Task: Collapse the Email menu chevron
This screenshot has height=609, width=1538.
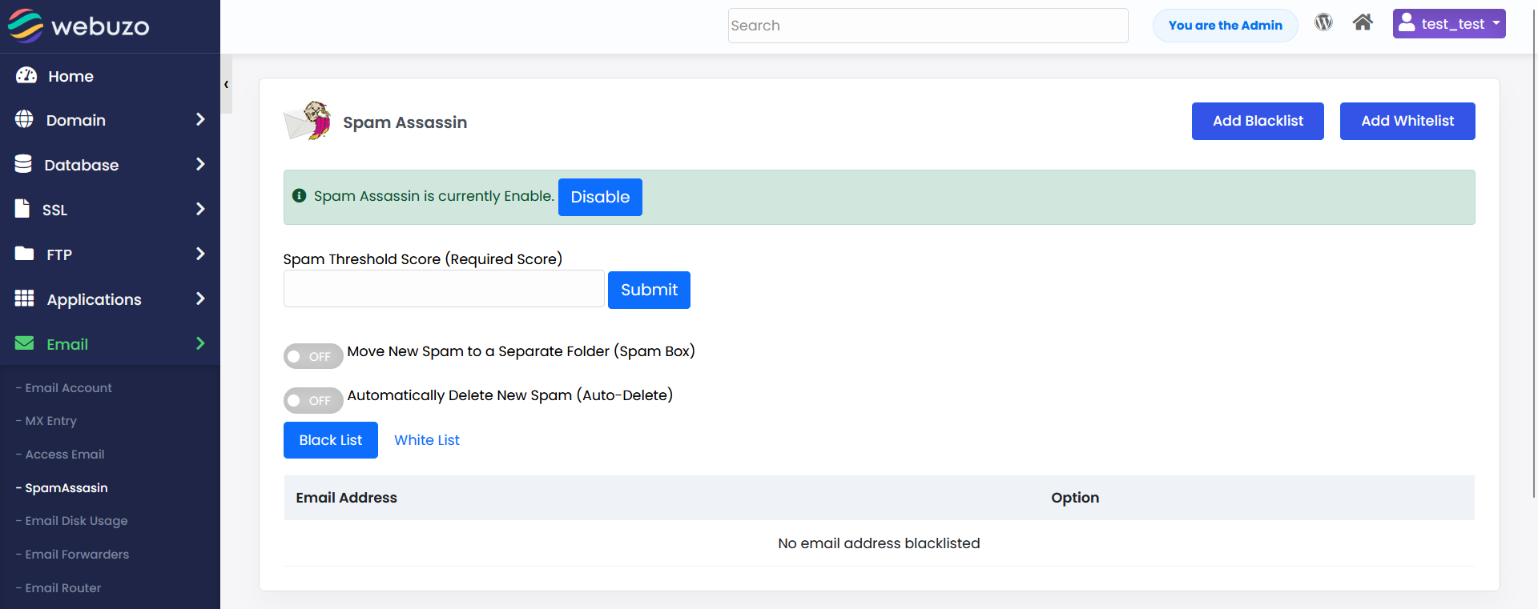Action: 200,343
